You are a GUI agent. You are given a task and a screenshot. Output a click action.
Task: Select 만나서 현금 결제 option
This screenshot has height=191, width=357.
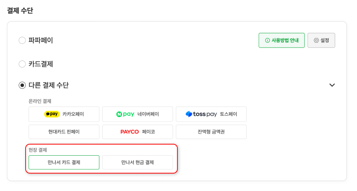click(x=138, y=162)
